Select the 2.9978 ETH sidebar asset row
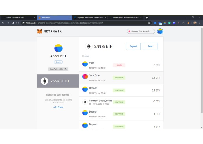Image resolution: width=203 pixels, height=144 pixels. pyautogui.click(x=58, y=81)
